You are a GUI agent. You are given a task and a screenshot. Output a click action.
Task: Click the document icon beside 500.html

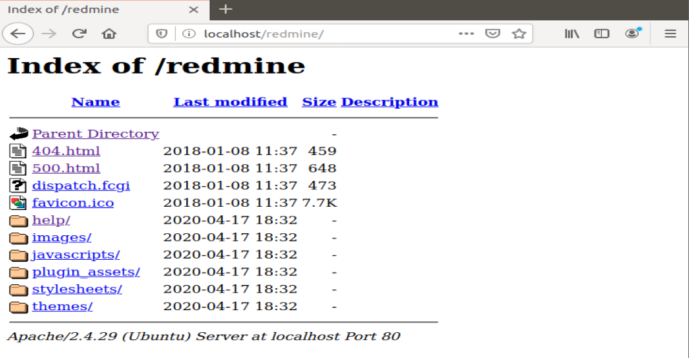tap(18, 168)
